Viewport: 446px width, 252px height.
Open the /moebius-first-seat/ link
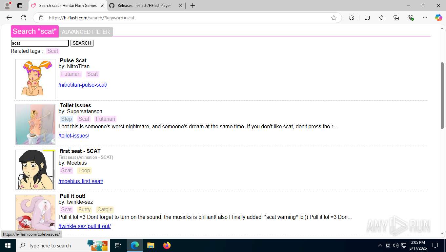point(81,181)
